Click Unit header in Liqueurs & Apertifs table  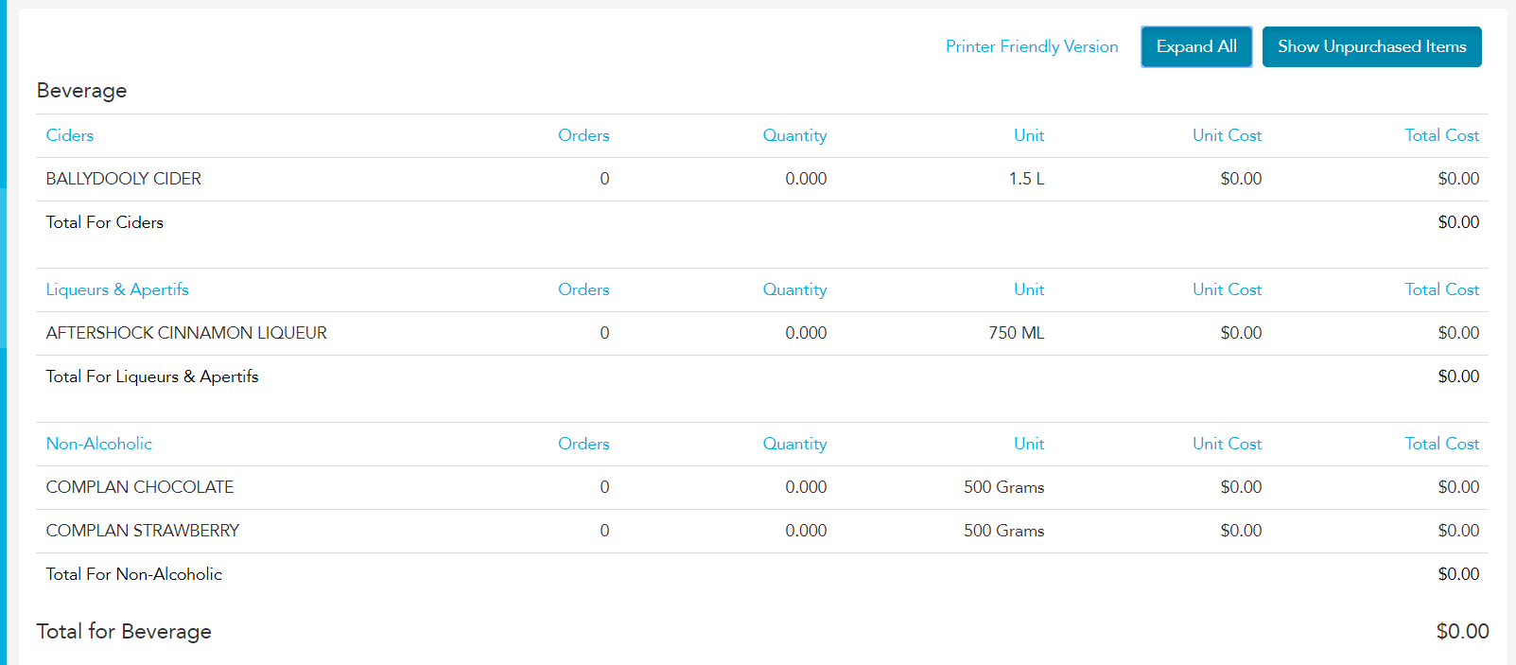(1029, 289)
